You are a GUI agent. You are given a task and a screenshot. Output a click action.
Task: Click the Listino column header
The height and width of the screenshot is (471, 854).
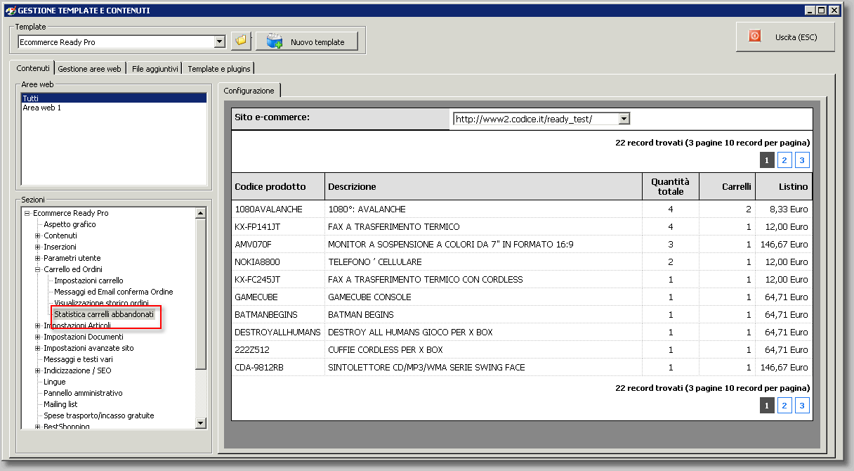[784, 186]
